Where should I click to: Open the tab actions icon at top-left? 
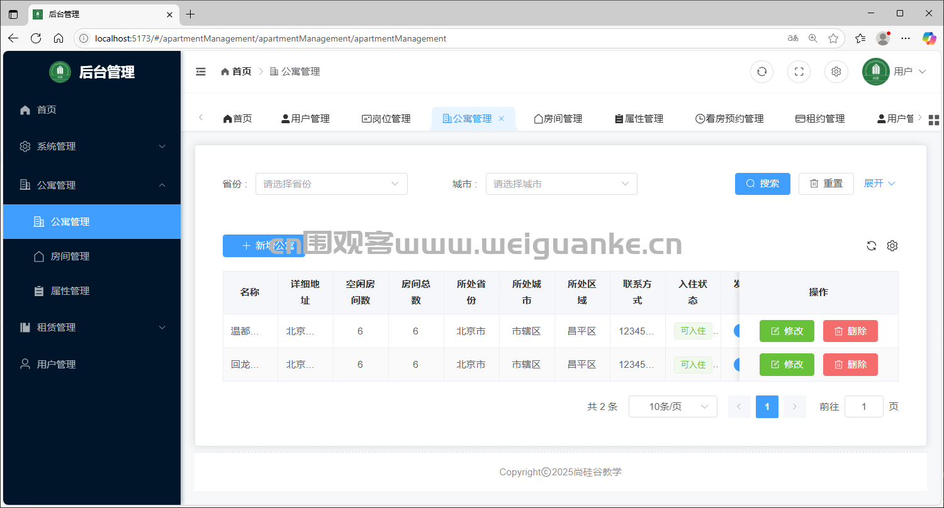13,14
